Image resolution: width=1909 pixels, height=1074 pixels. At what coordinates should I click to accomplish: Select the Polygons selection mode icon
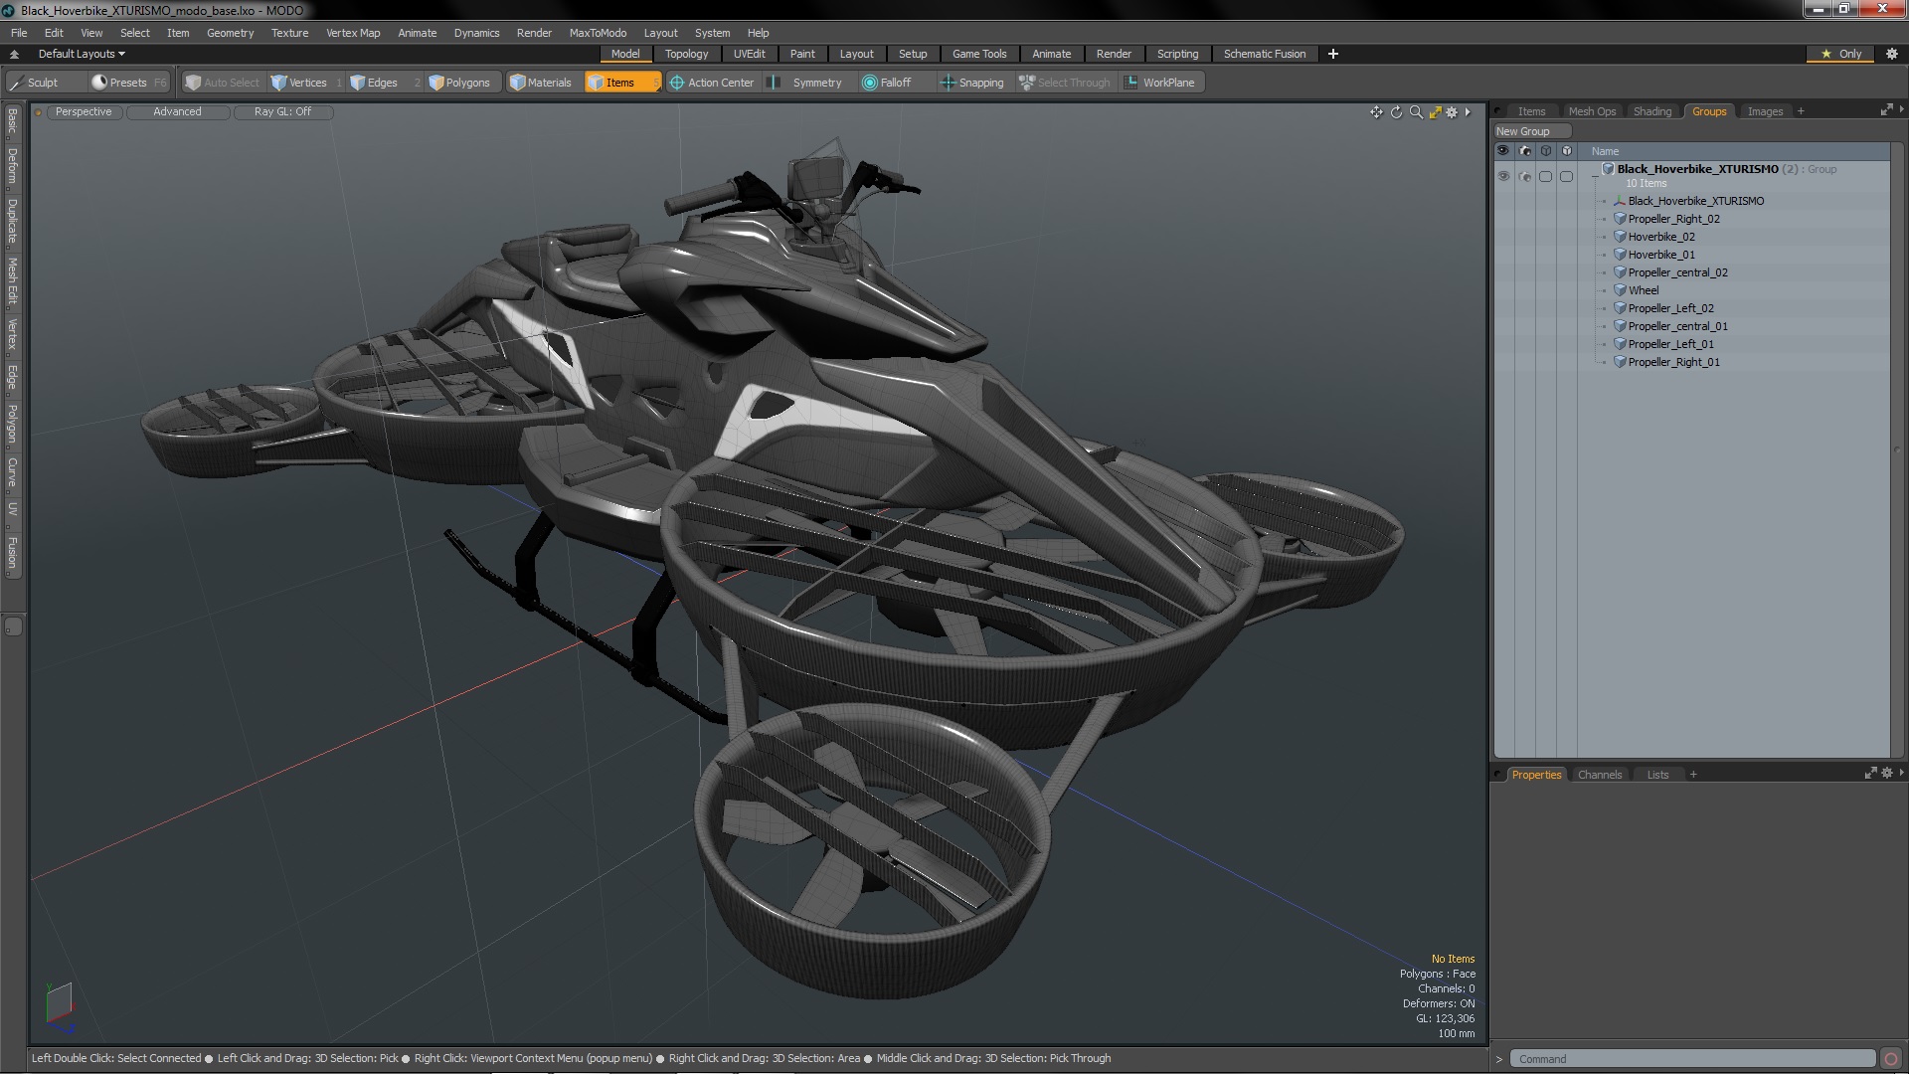coord(436,83)
